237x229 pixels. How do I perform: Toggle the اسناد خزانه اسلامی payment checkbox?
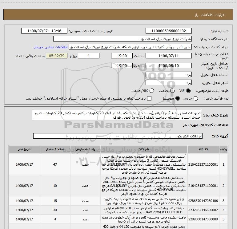[149, 98]
